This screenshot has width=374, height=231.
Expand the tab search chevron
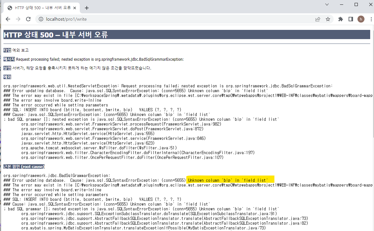[327, 4]
